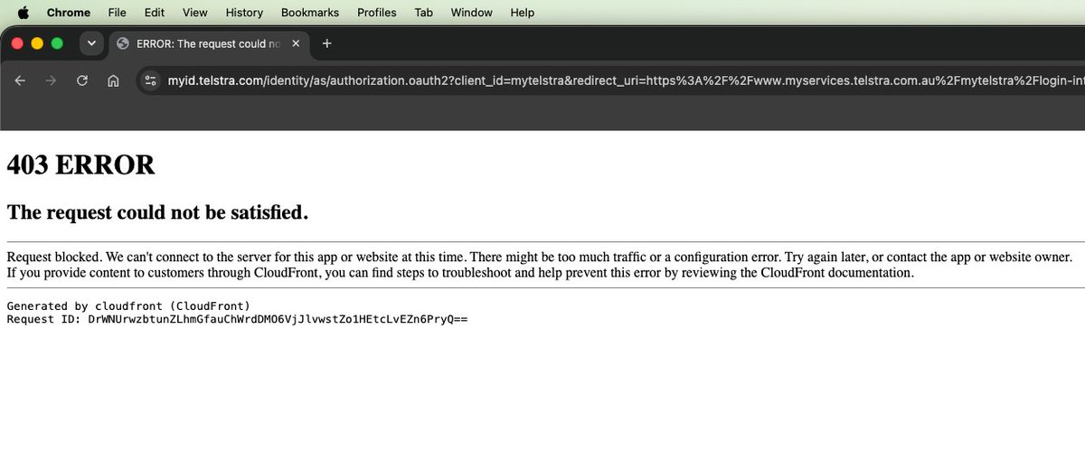The image size is (1085, 451).
Task: Click 'The request could not be satisfied.' heading
Action: click(158, 212)
